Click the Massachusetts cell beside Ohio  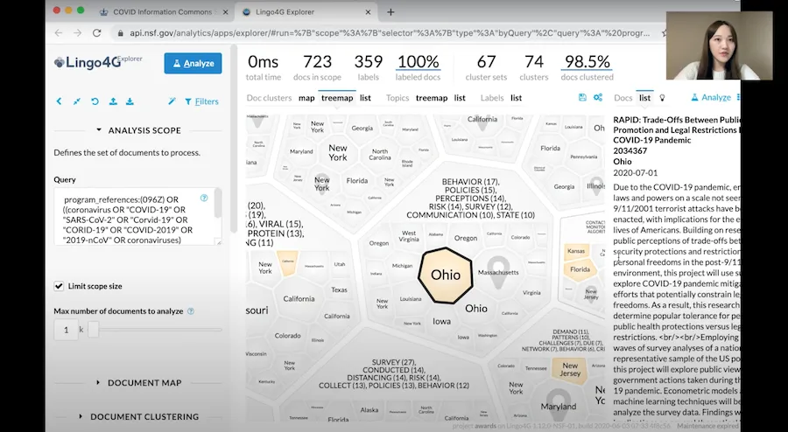(x=498, y=272)
